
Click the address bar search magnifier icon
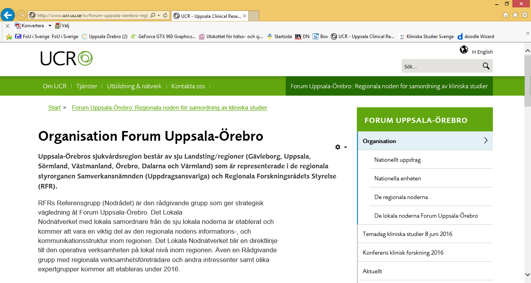point(152,16)
